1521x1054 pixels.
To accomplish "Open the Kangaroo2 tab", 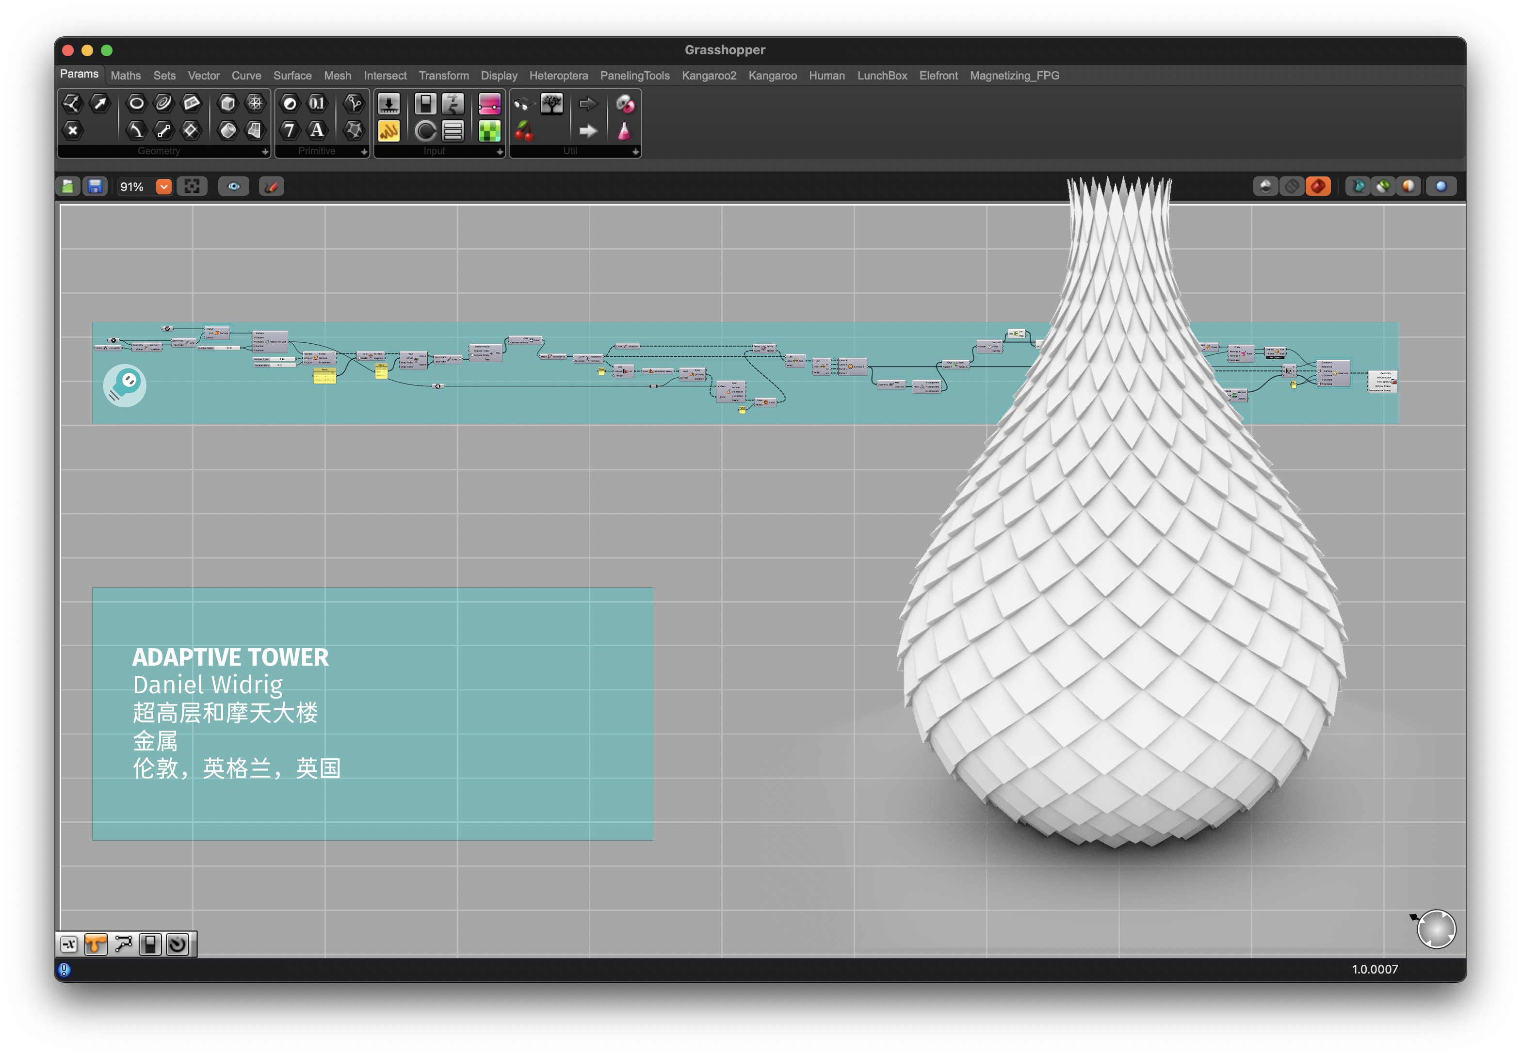I will (708, 76).
